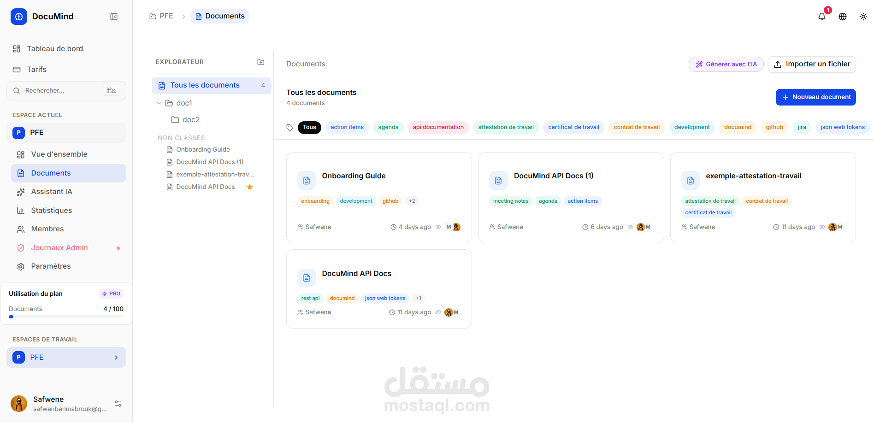Filter by json web tokens tag chip
874x423 pixels.
(842, 128)
